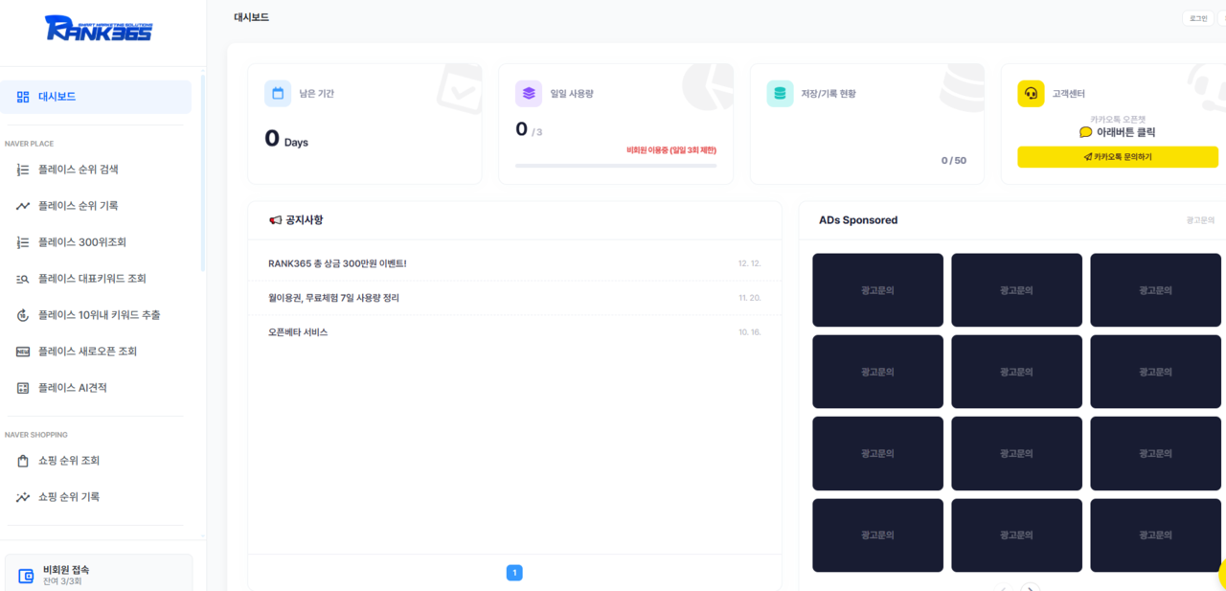Open the 오픈베타 서비스 notice
Screen dimensions: 1226x591
298,332
